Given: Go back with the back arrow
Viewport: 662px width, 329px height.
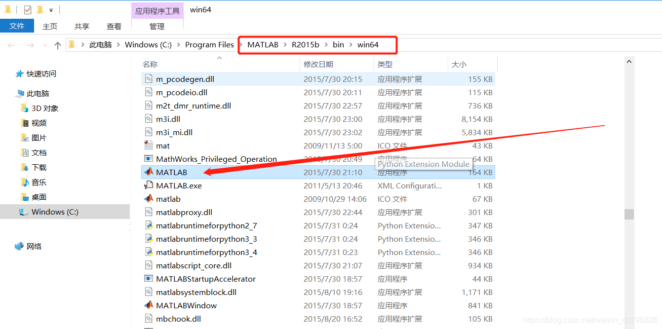Looking at the screenshot, I should (x=11, y=45).
